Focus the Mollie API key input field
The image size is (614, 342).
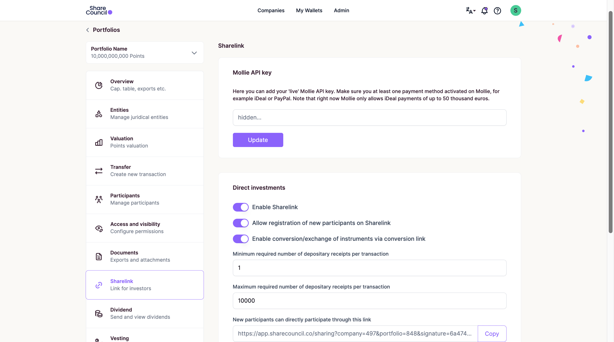(369, 118)
